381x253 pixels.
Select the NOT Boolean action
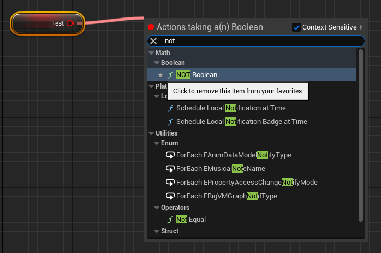(252, 75)
